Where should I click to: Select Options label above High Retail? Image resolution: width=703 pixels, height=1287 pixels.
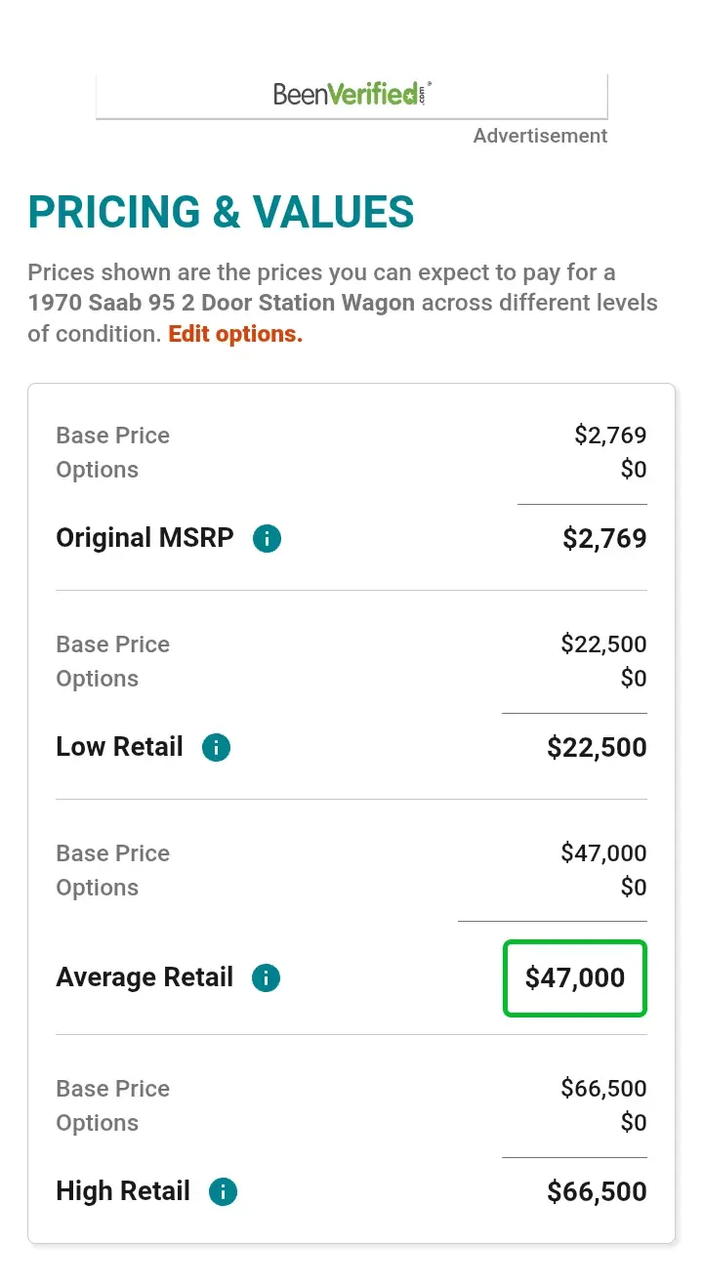pos(97,1123)
